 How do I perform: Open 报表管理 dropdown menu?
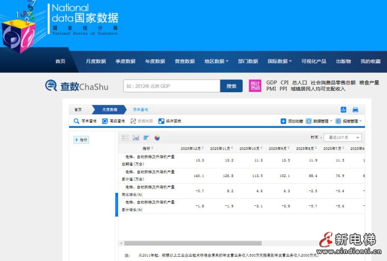pyautogui.click(x=349, y=121)
